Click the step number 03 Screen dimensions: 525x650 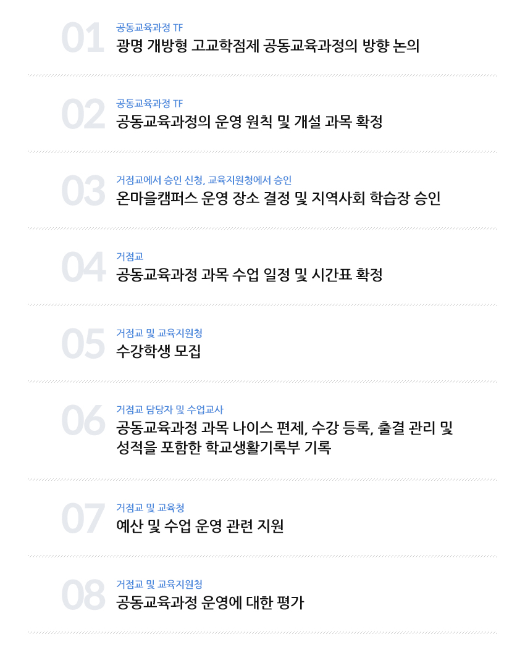point(83,191)
